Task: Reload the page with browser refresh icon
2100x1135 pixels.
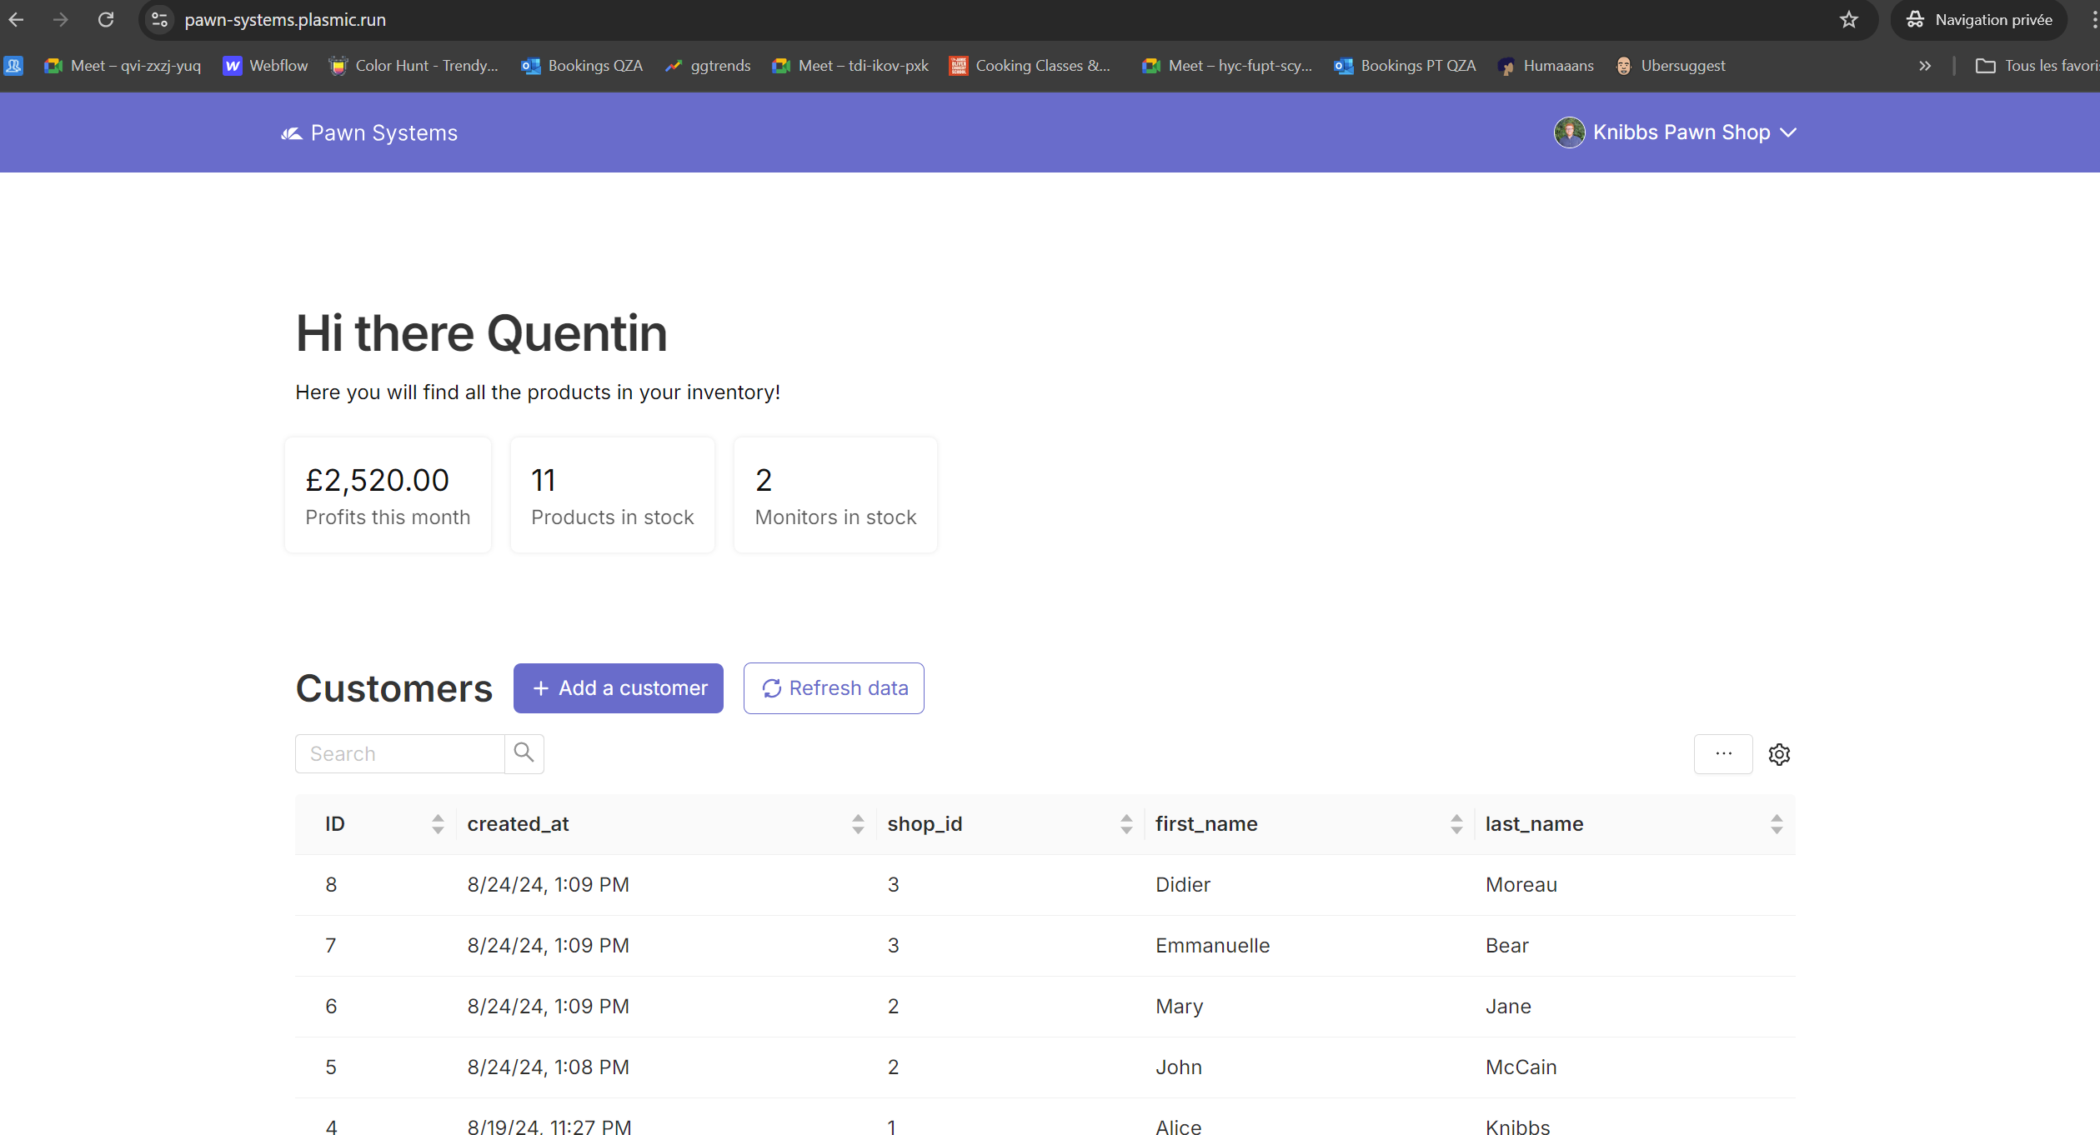Action: pyautogui.click(x=106, y=20)
